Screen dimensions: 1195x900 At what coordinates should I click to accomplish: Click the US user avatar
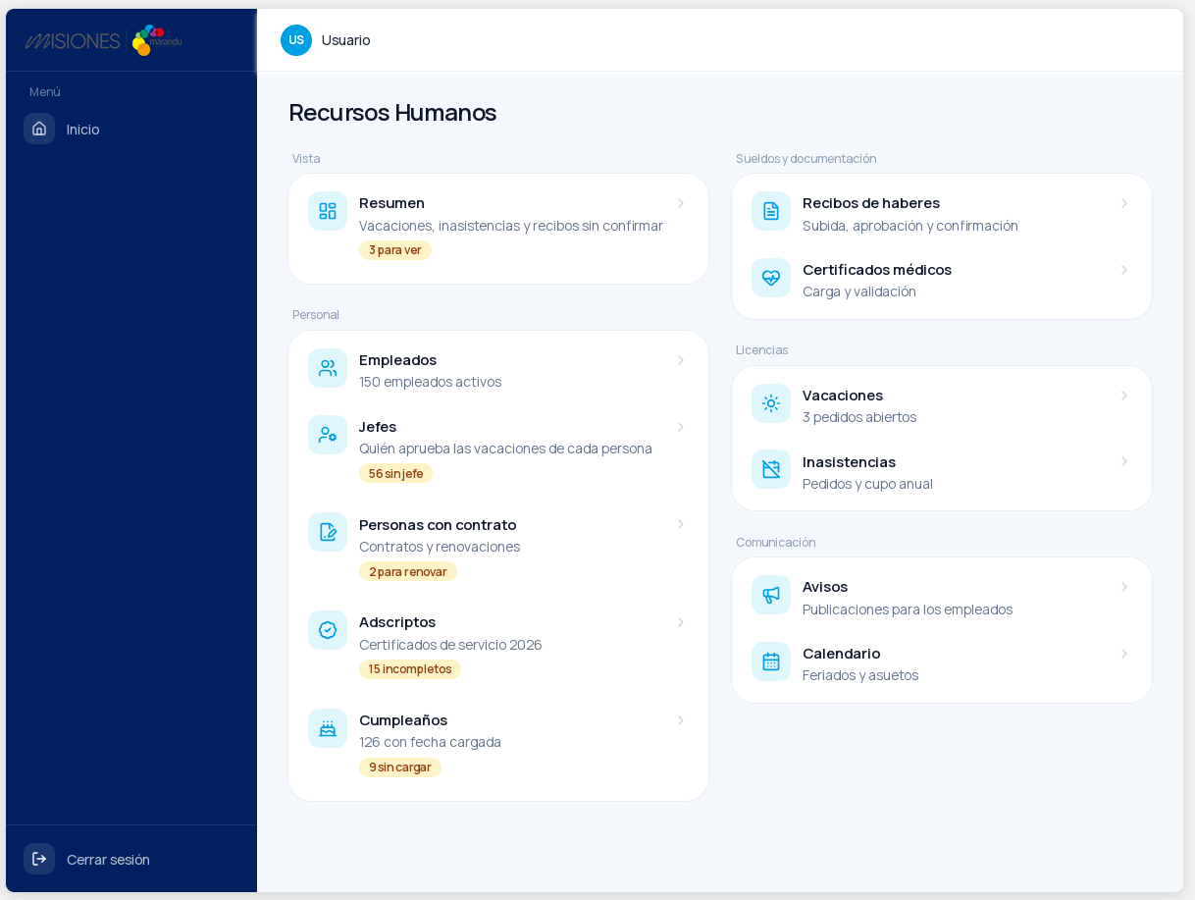[x=296, y=40]
